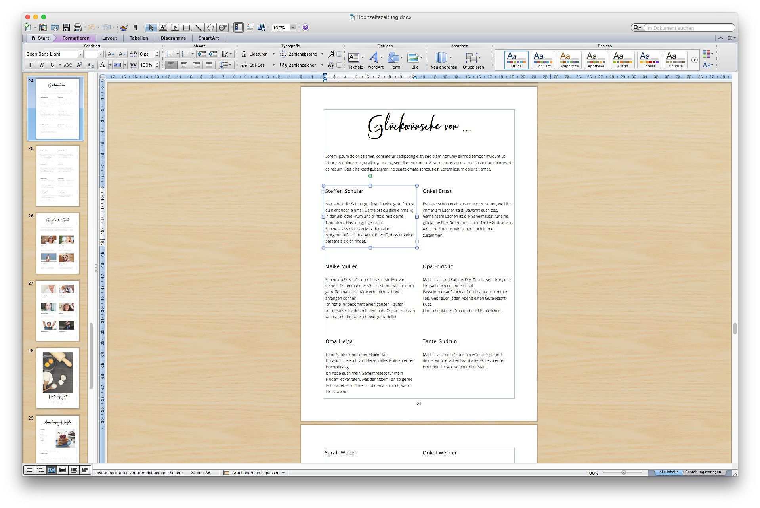The width and height of the screenshot is (760, 508).
Task: Expand the Ligaturen dropdown
Action: click(273, 54)
